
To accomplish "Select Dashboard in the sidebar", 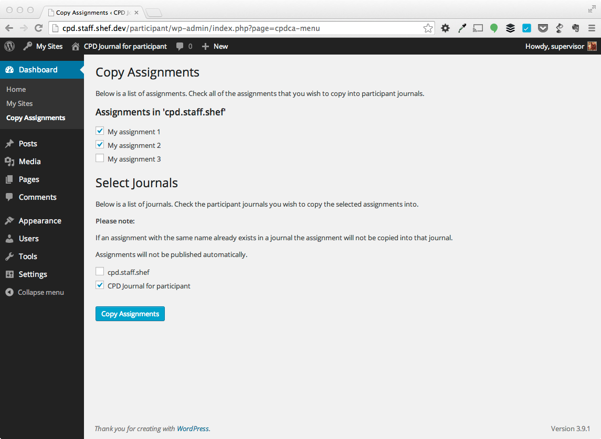I will [x=42, y=70].
